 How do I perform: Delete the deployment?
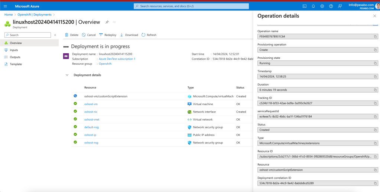coord(71,35)
